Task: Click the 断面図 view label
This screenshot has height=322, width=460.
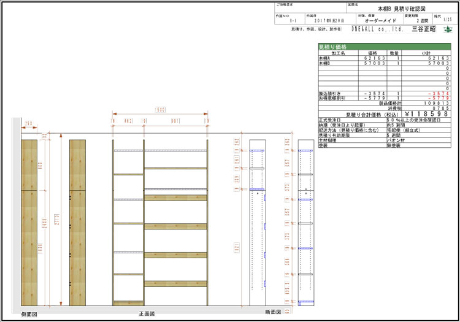Action: (x=273, y=312)
